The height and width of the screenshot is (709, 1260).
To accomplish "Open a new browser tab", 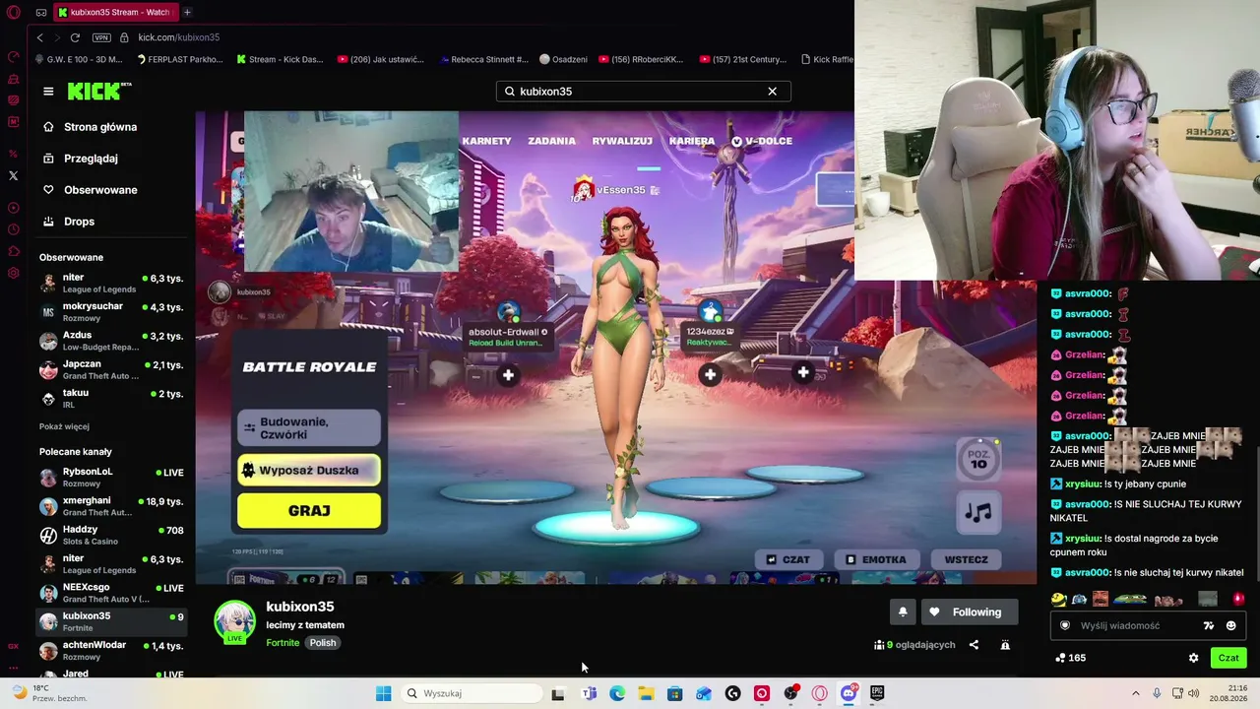I will (x=187, y=12).
